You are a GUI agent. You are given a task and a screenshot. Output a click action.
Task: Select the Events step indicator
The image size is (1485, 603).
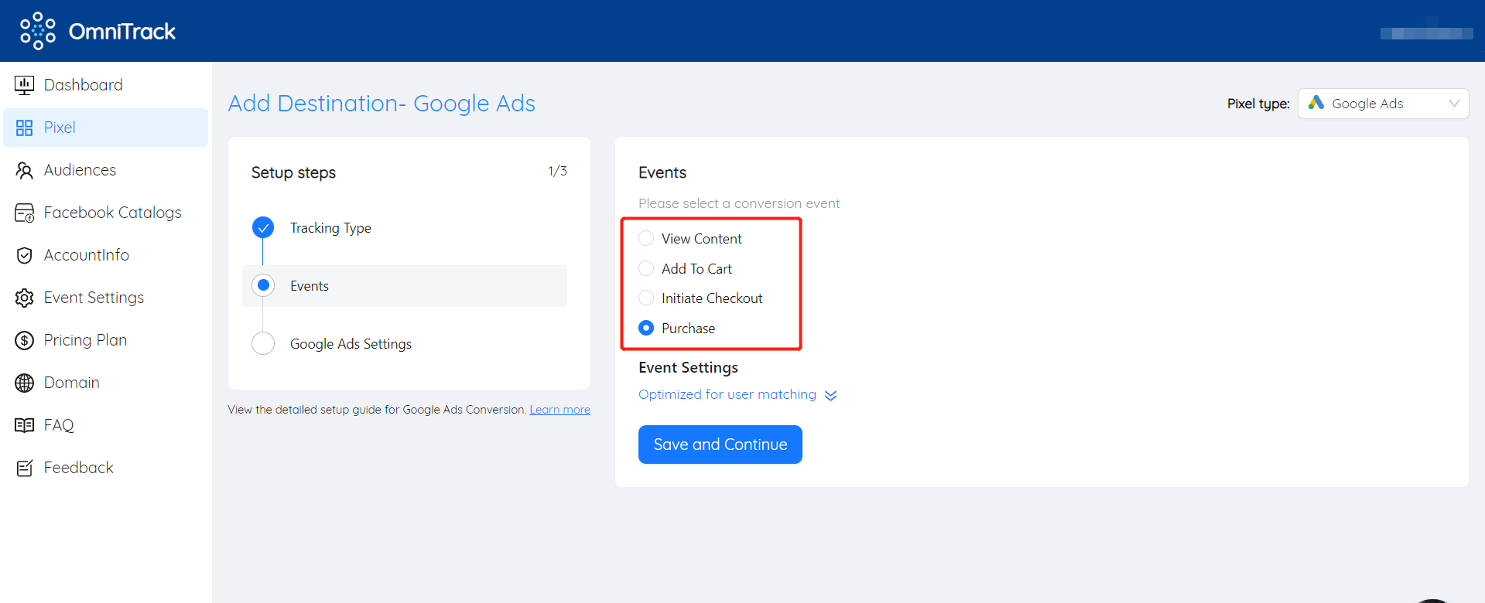(x=263, y=286)
